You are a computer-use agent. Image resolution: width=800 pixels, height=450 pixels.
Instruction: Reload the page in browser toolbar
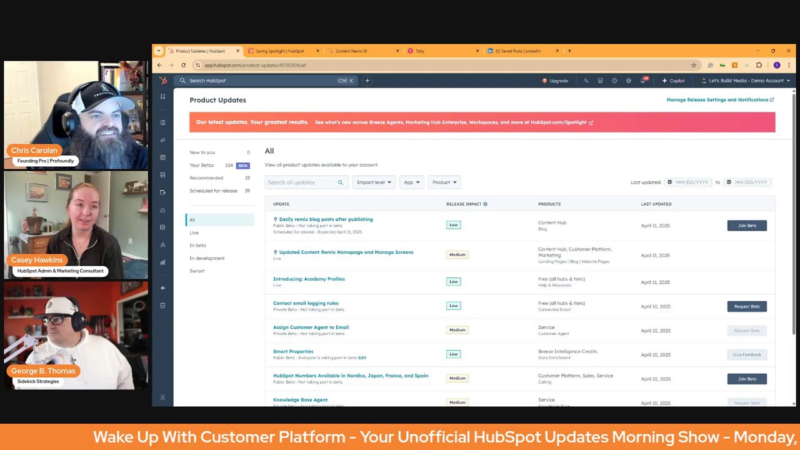(183, 65)
